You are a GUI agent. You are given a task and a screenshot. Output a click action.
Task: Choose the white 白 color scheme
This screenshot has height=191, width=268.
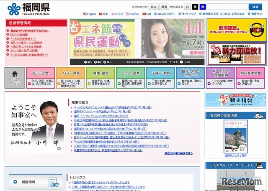click(188, 7)
